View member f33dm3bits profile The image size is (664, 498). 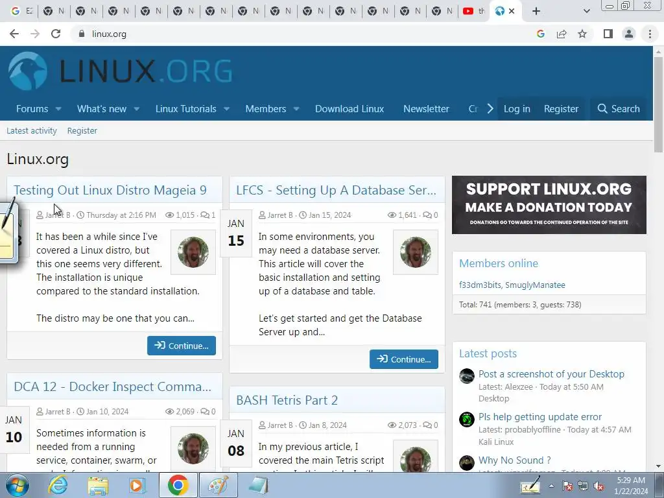(480, 285)
